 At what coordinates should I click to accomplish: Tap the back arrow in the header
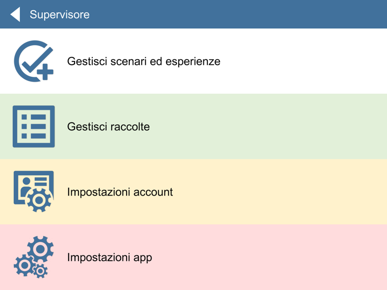15,14
